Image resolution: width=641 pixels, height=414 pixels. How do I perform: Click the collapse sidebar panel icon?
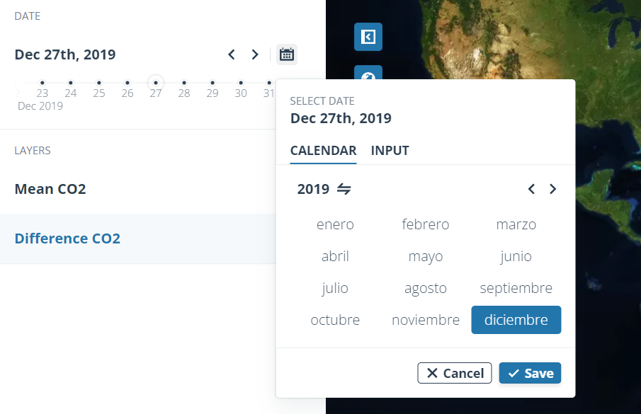[x=368, y=36]
